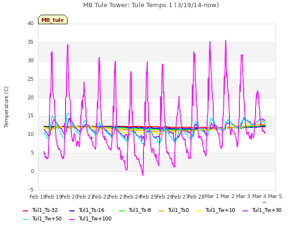Image resolution: width=304 pixels, height=228 pixels.
Task: Click the Feb 22 x-axis date label
Action: (101, 197)
